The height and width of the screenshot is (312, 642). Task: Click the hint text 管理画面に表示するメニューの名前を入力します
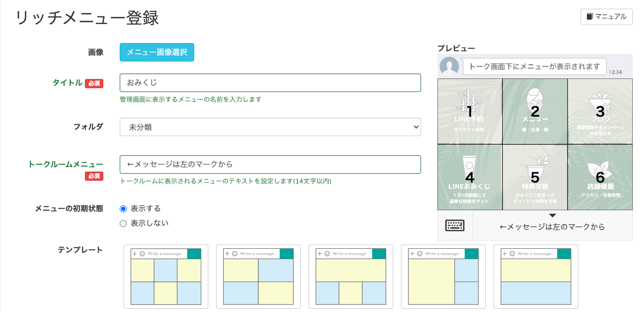(190, 99)
